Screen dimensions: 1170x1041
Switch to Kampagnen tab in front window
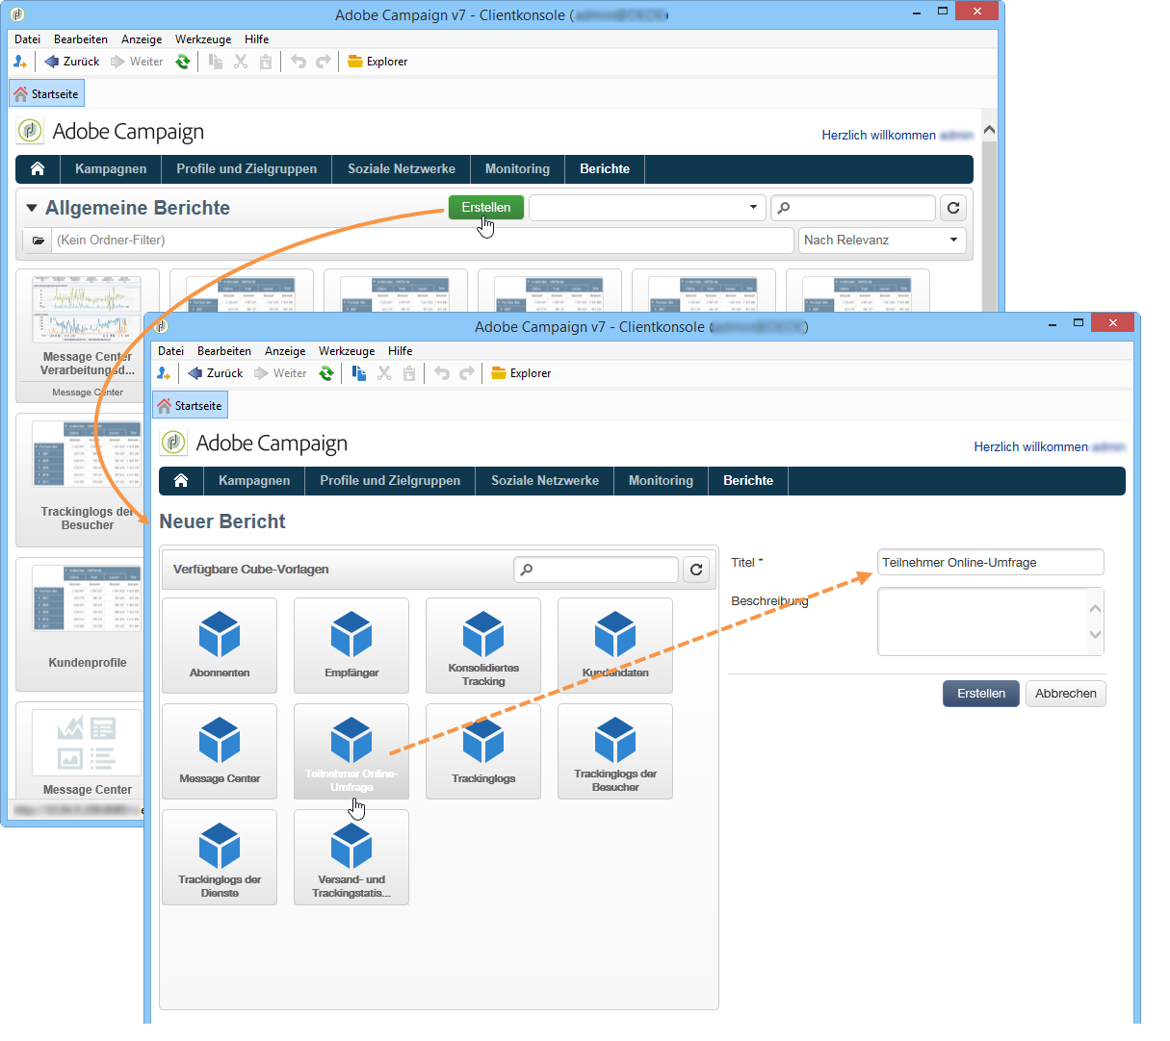(254, 480)
